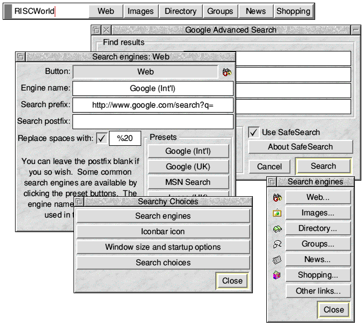This screenshot has width=364, height=327.
Task: Choose the MSN Search preset
Action: (x=188, y=182)
